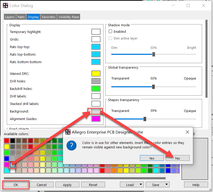This screenshot has height=192, width=213.
Task: Select the Waived DRC yellow swatch
Action: (x=96, y=74)
